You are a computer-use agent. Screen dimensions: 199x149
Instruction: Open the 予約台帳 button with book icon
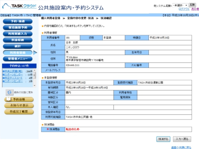tap(19, 99)
